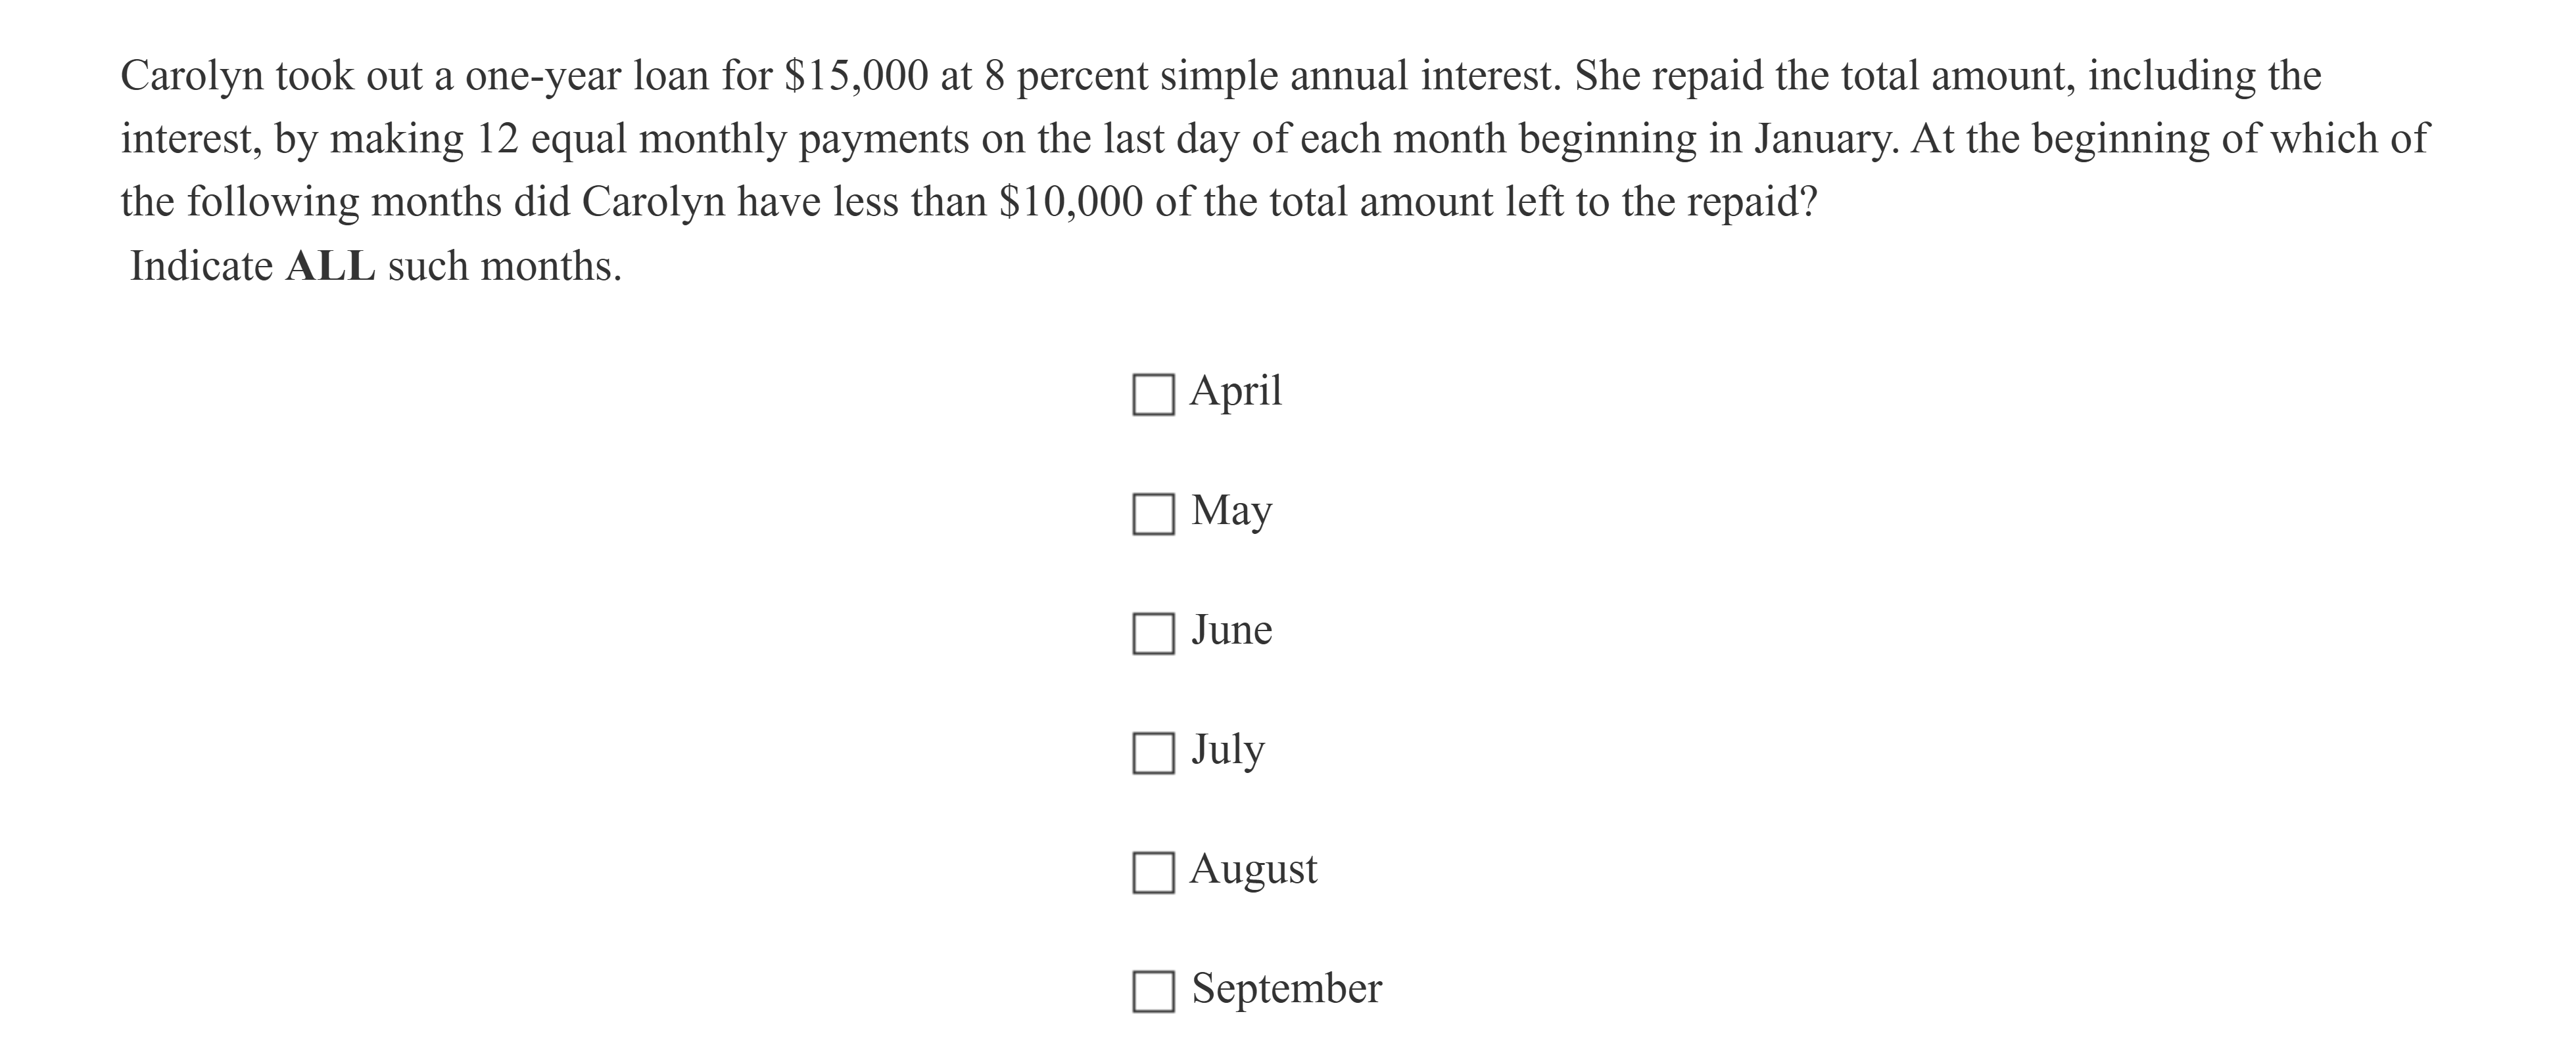
Task: Click the word Carolyn starting the question
Action: [192, 76]
